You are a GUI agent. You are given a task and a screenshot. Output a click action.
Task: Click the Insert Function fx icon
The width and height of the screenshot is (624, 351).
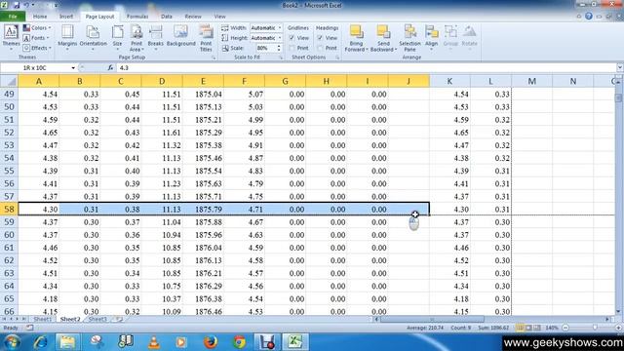click(x=110, y=68)
